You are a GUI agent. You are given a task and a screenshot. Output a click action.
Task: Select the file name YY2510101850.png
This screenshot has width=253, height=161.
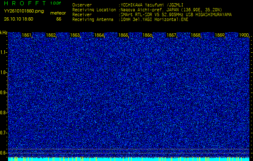click(x=24, y=11)
